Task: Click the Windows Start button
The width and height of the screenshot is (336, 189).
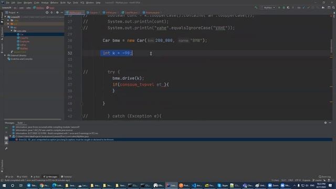Action: point(4,185)
